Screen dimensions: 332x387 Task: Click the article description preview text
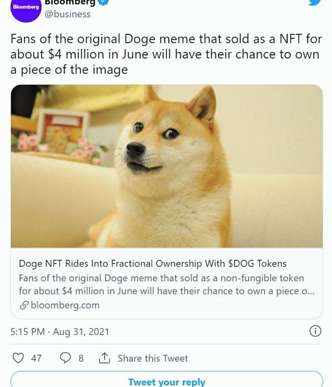click(167, 285)
